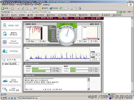The height and width of the screenshot is (100, 134).
Task: Open the 음악감상 links folder
Action: [x=52, y=15]
